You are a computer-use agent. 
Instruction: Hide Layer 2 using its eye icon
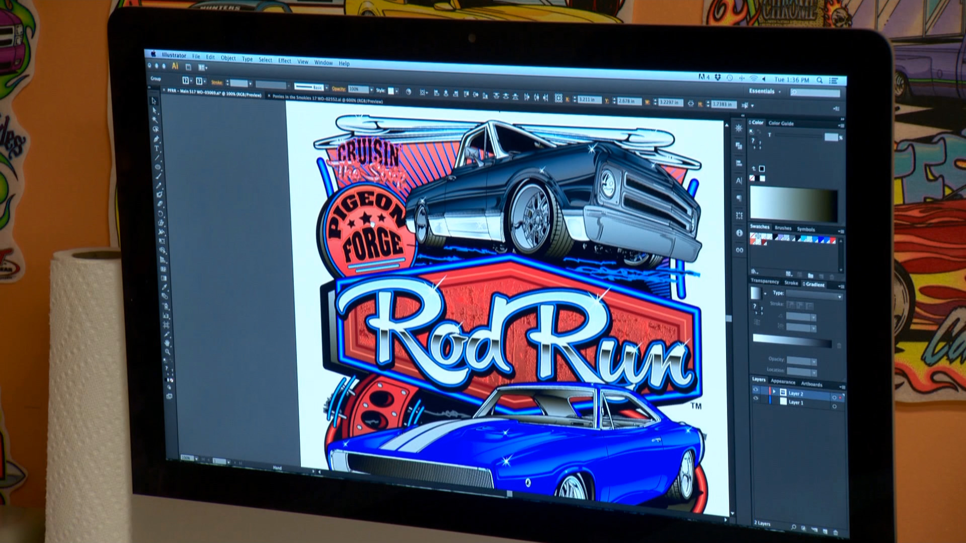(756, 390)
